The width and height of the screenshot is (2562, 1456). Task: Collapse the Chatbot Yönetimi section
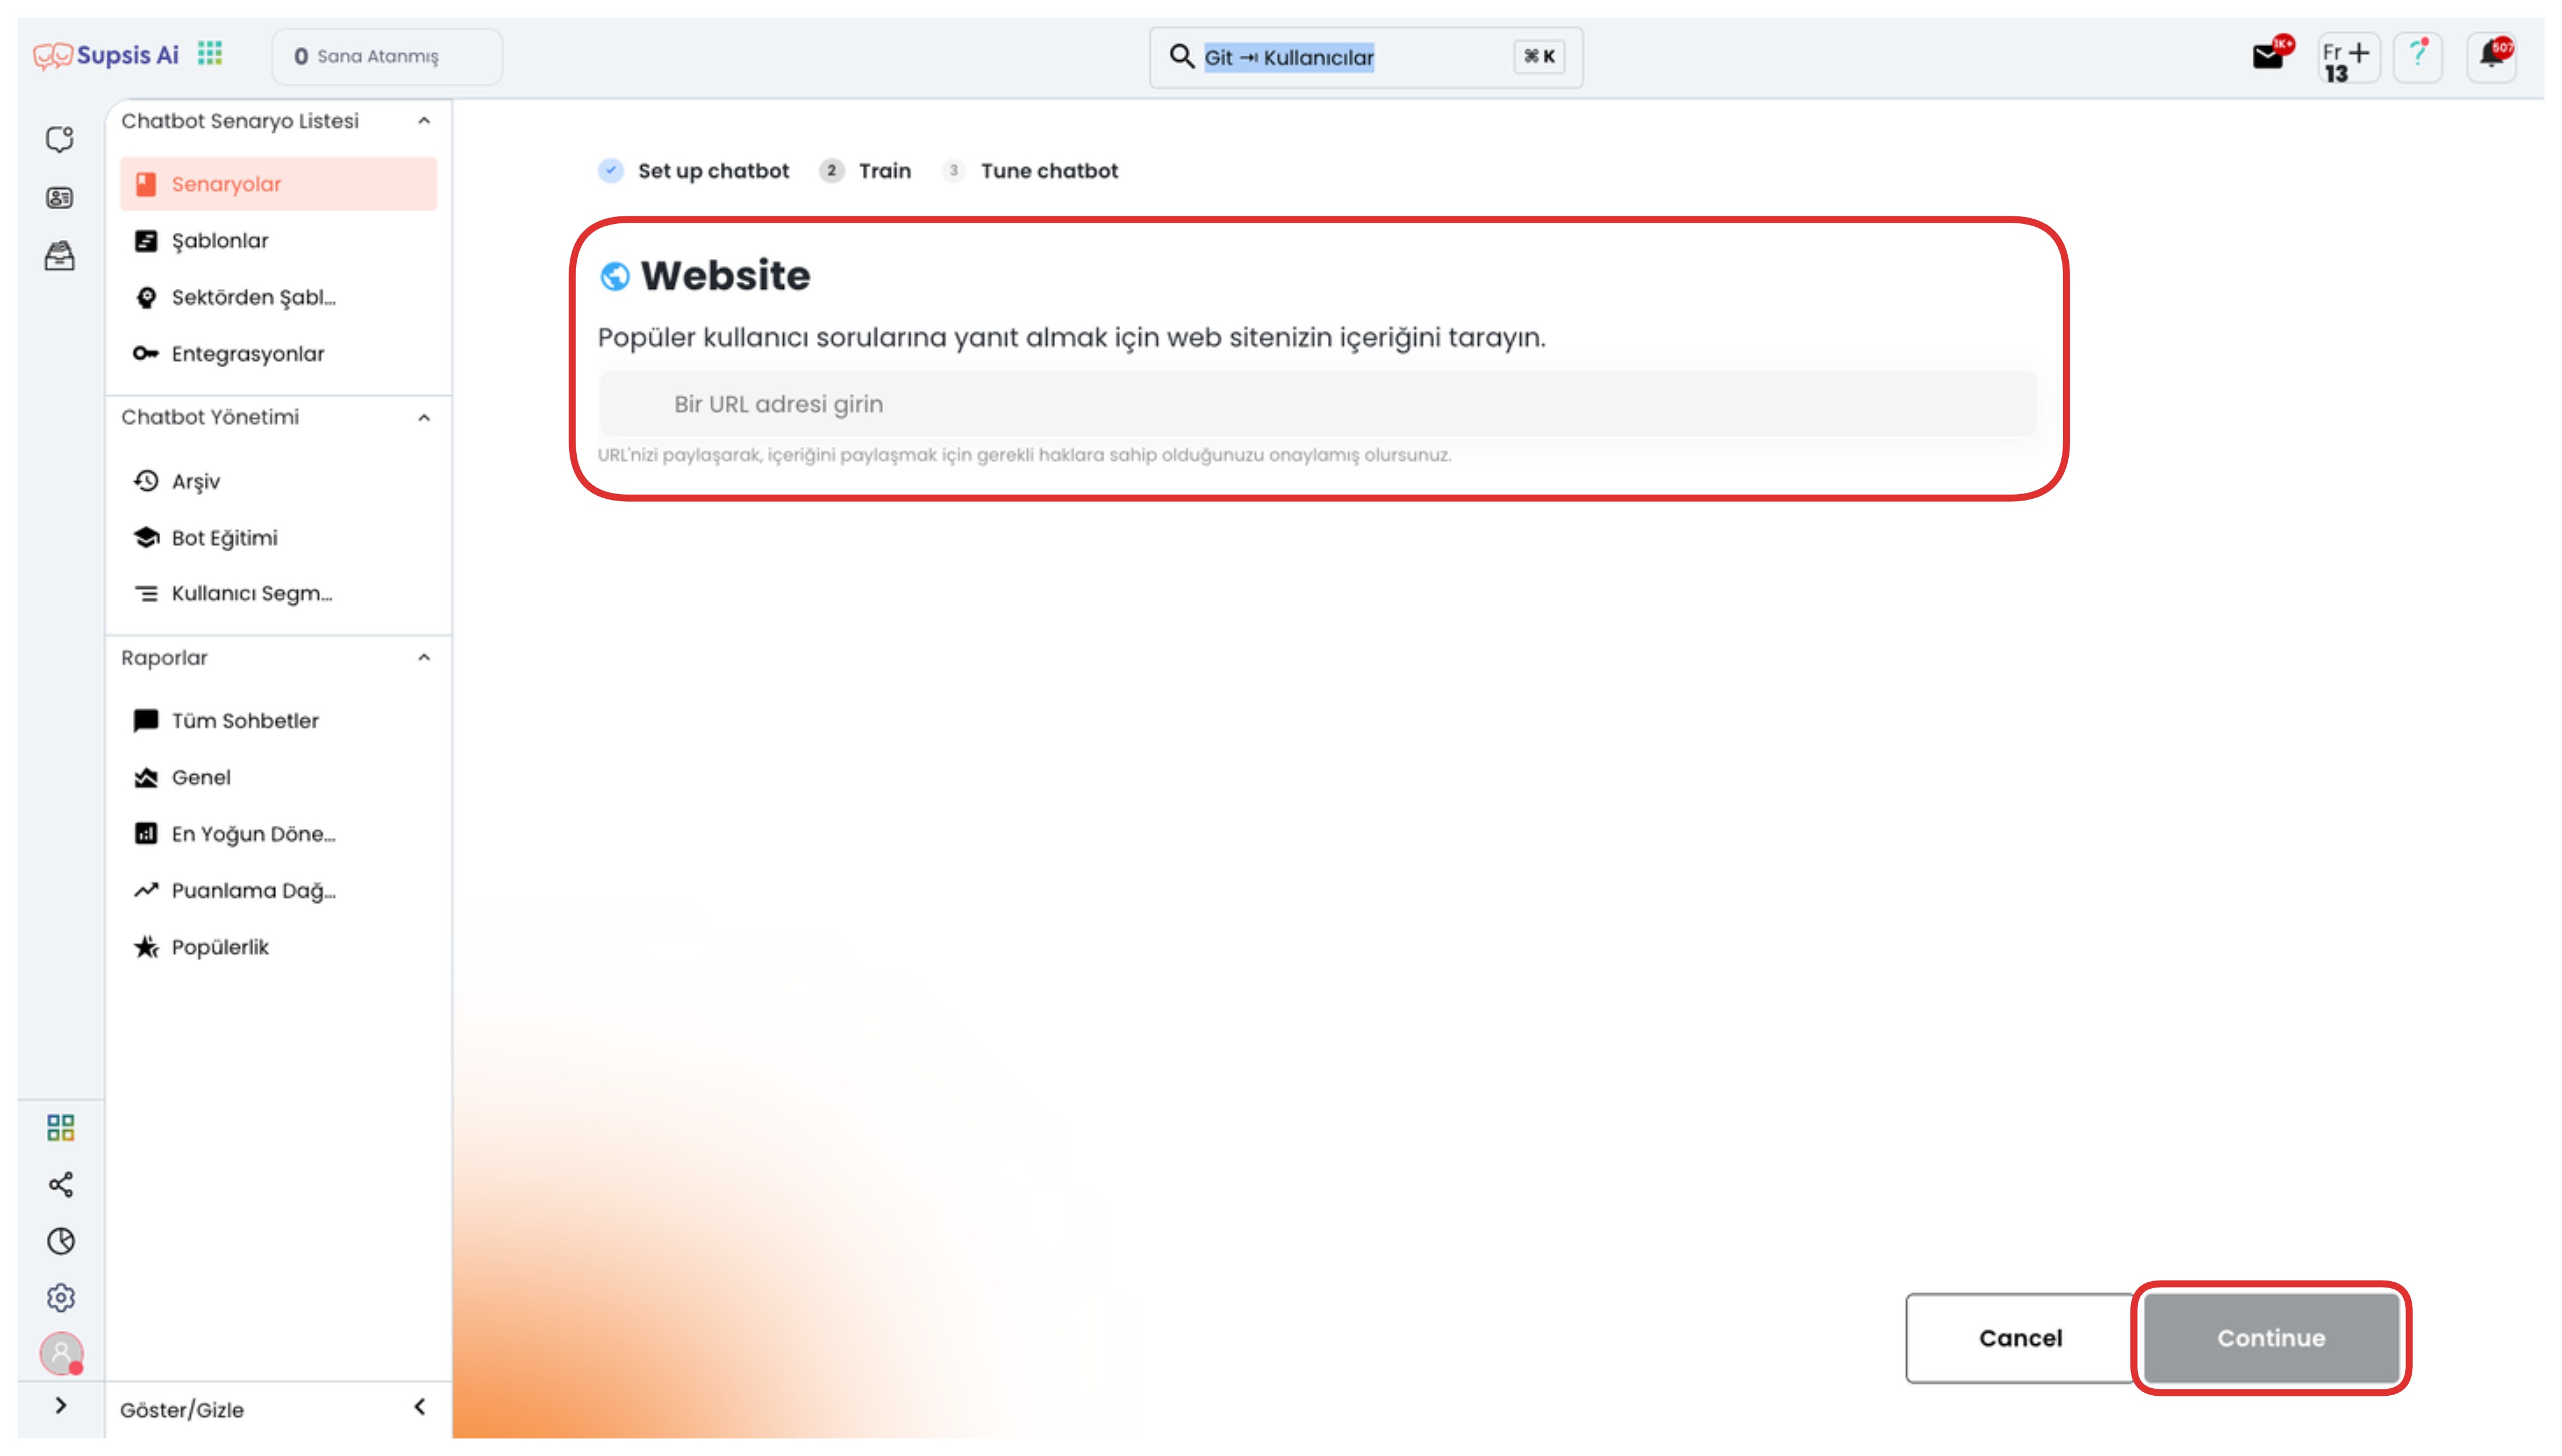(424, 418)
